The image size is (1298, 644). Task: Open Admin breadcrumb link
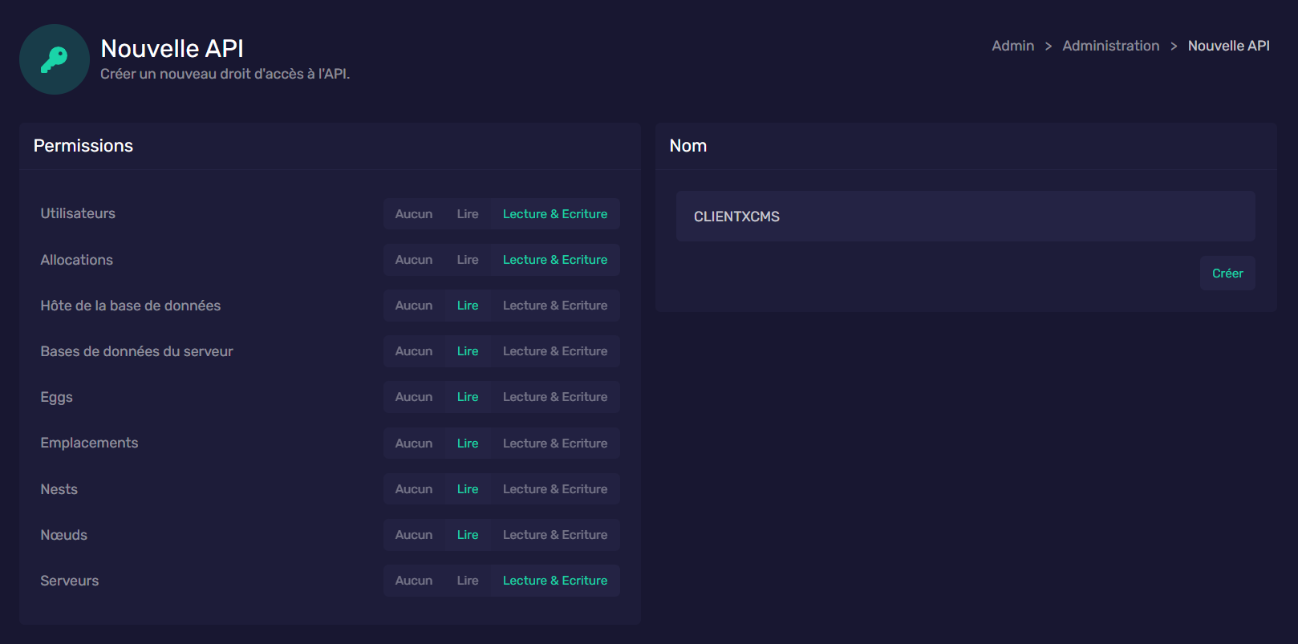[1012, 46]
